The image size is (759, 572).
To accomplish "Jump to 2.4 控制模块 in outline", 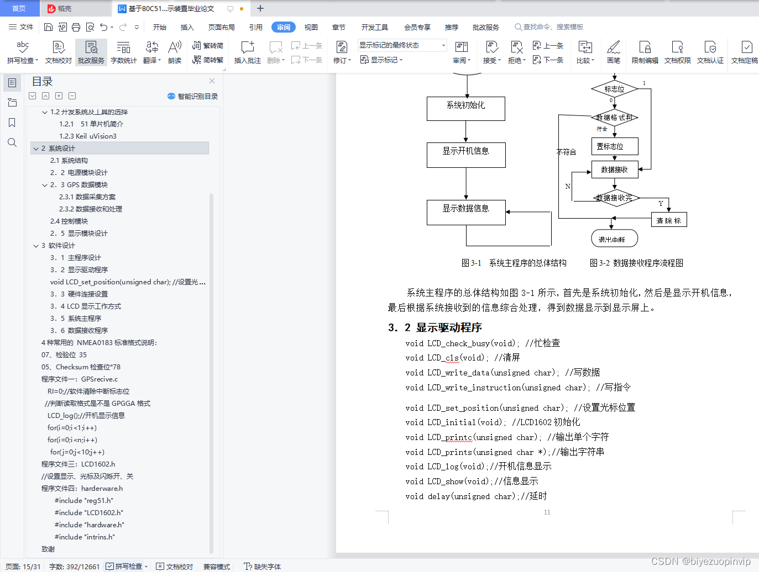I will tap(69, 221).
